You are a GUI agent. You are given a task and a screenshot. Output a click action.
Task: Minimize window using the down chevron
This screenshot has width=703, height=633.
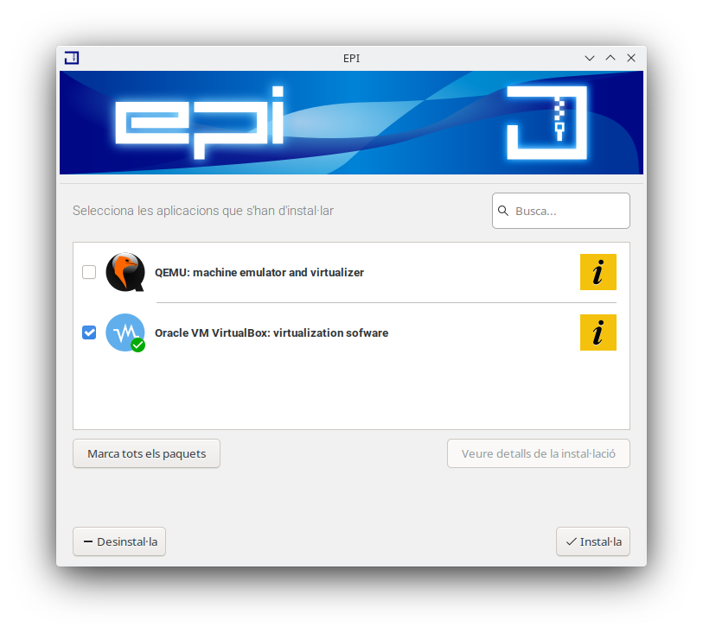click(590, 58)
